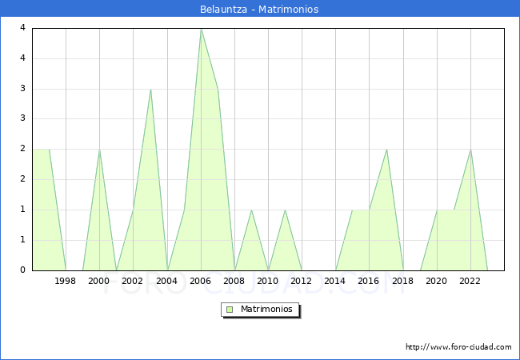Select the 2008 x-axis year label

pos(234,281)
